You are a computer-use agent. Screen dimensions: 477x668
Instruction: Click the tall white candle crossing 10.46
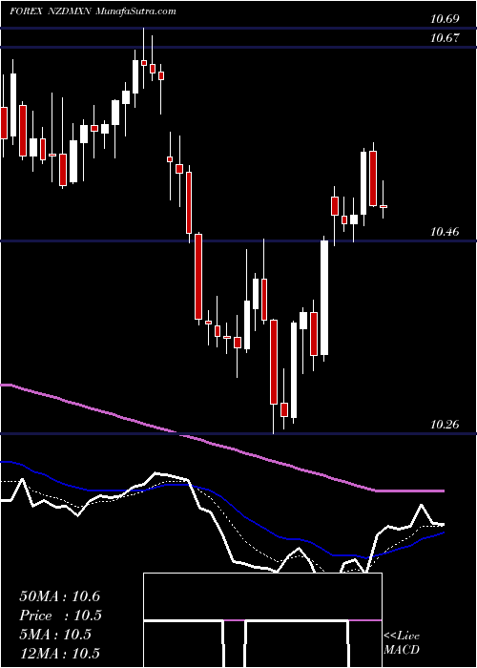pyautogui.click(x=324, y=298)
